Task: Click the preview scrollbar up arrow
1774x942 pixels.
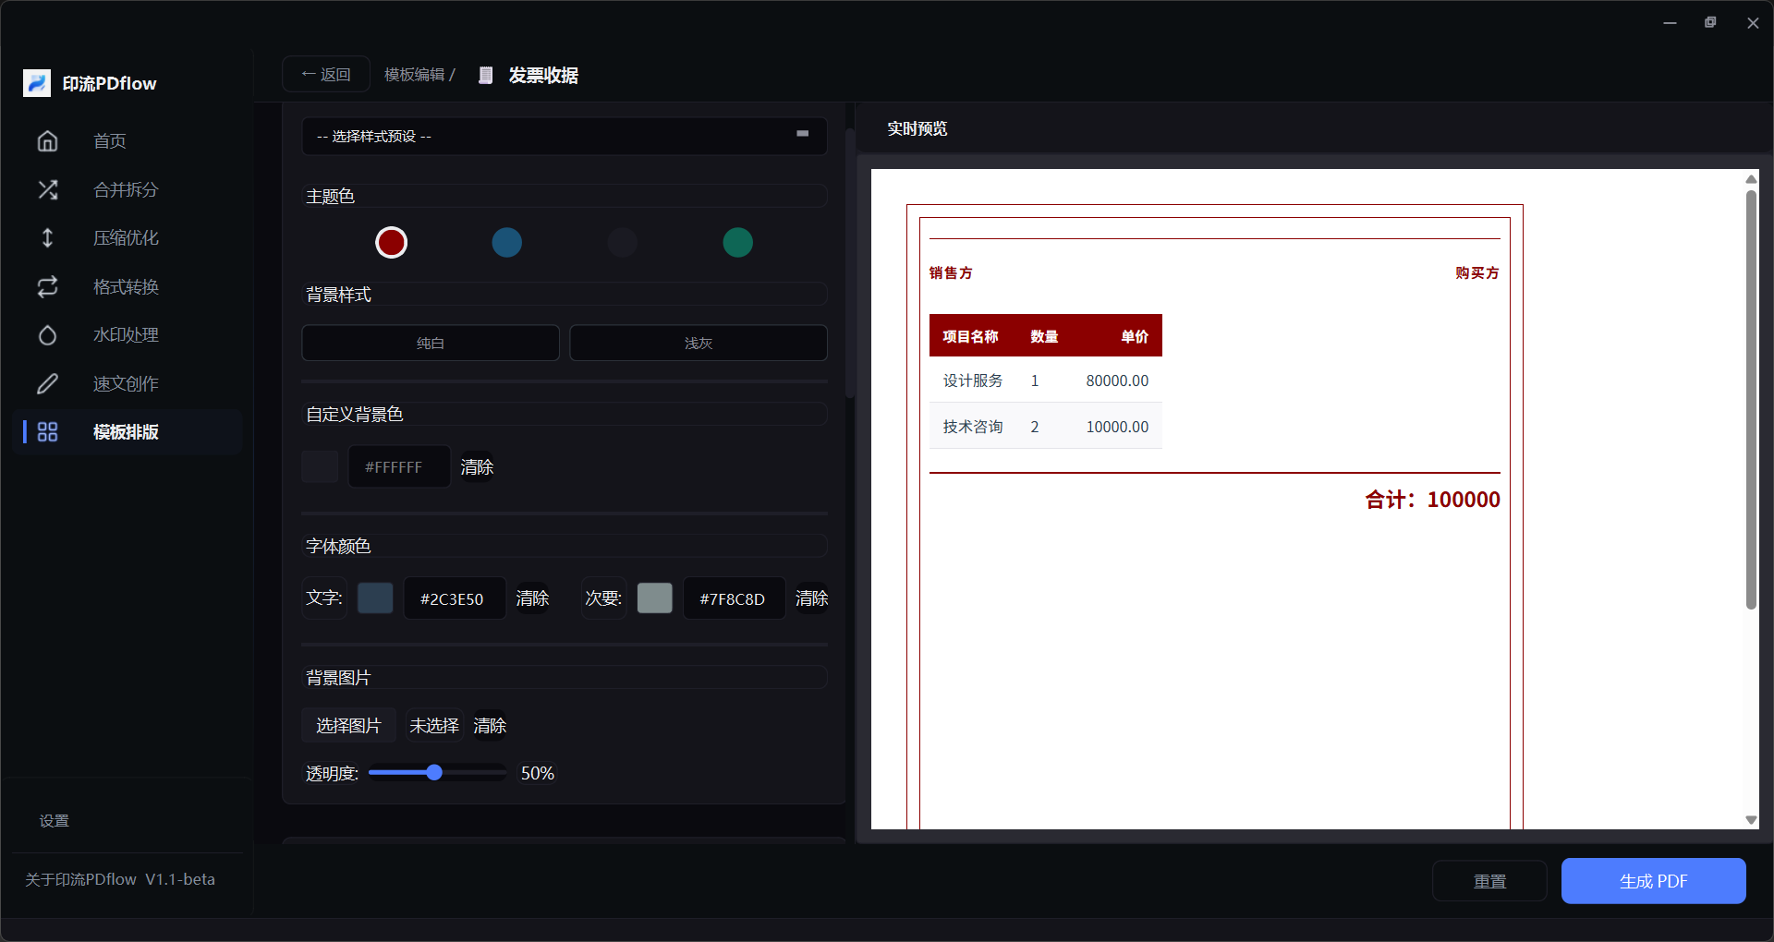Action: pos(1751,178)
